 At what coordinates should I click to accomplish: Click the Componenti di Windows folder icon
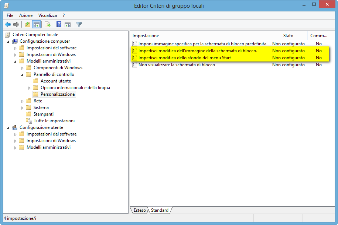pyautogui.click(x=28, y=68)
